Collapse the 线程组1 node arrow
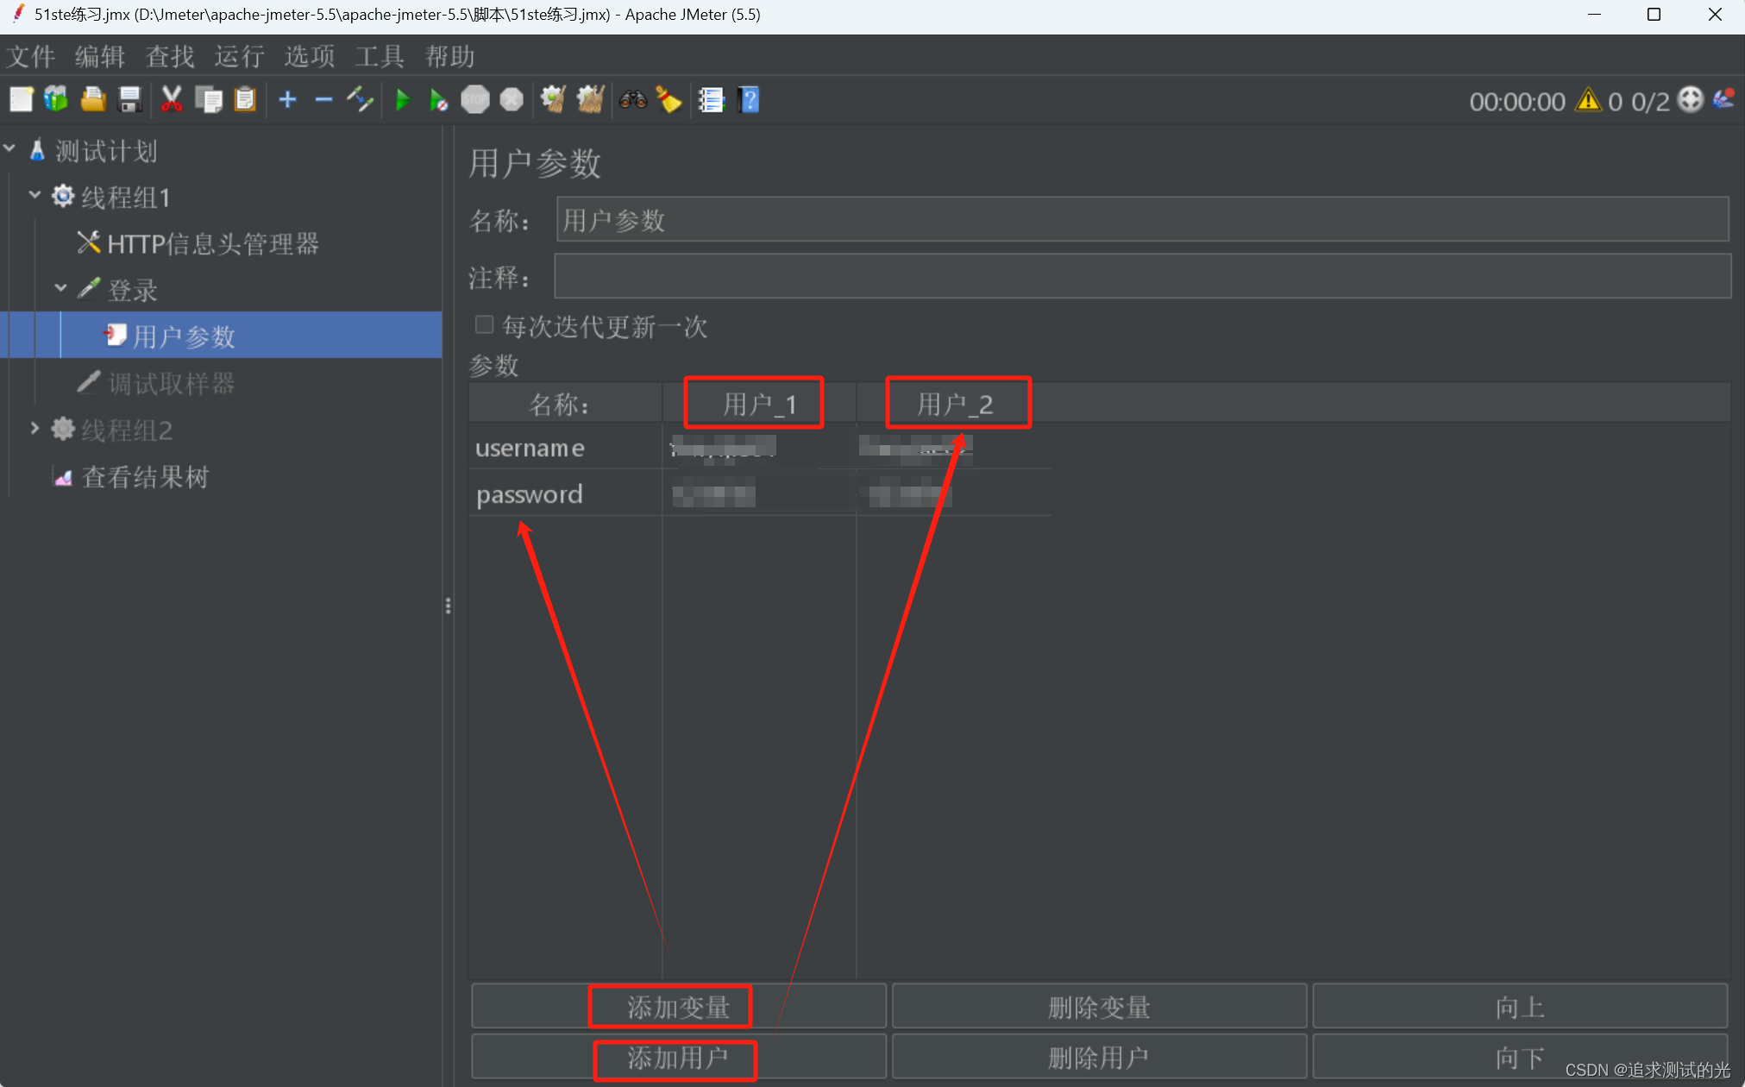The height and width of the screenshot is (1087, 1745). 35,195
